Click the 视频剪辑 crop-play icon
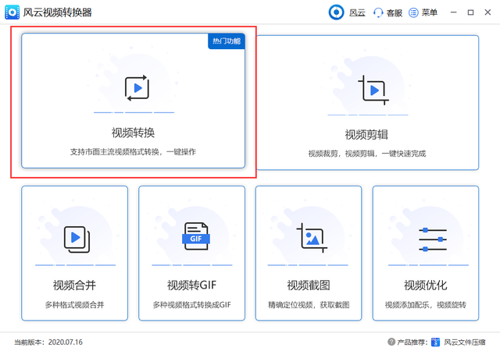Screen dimensions: 500x351 point(371,90)
